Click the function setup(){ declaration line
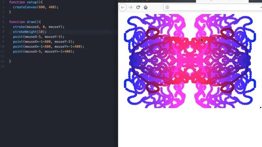The image size is (262, 147). pyautogui.click(x=26, y=2)
